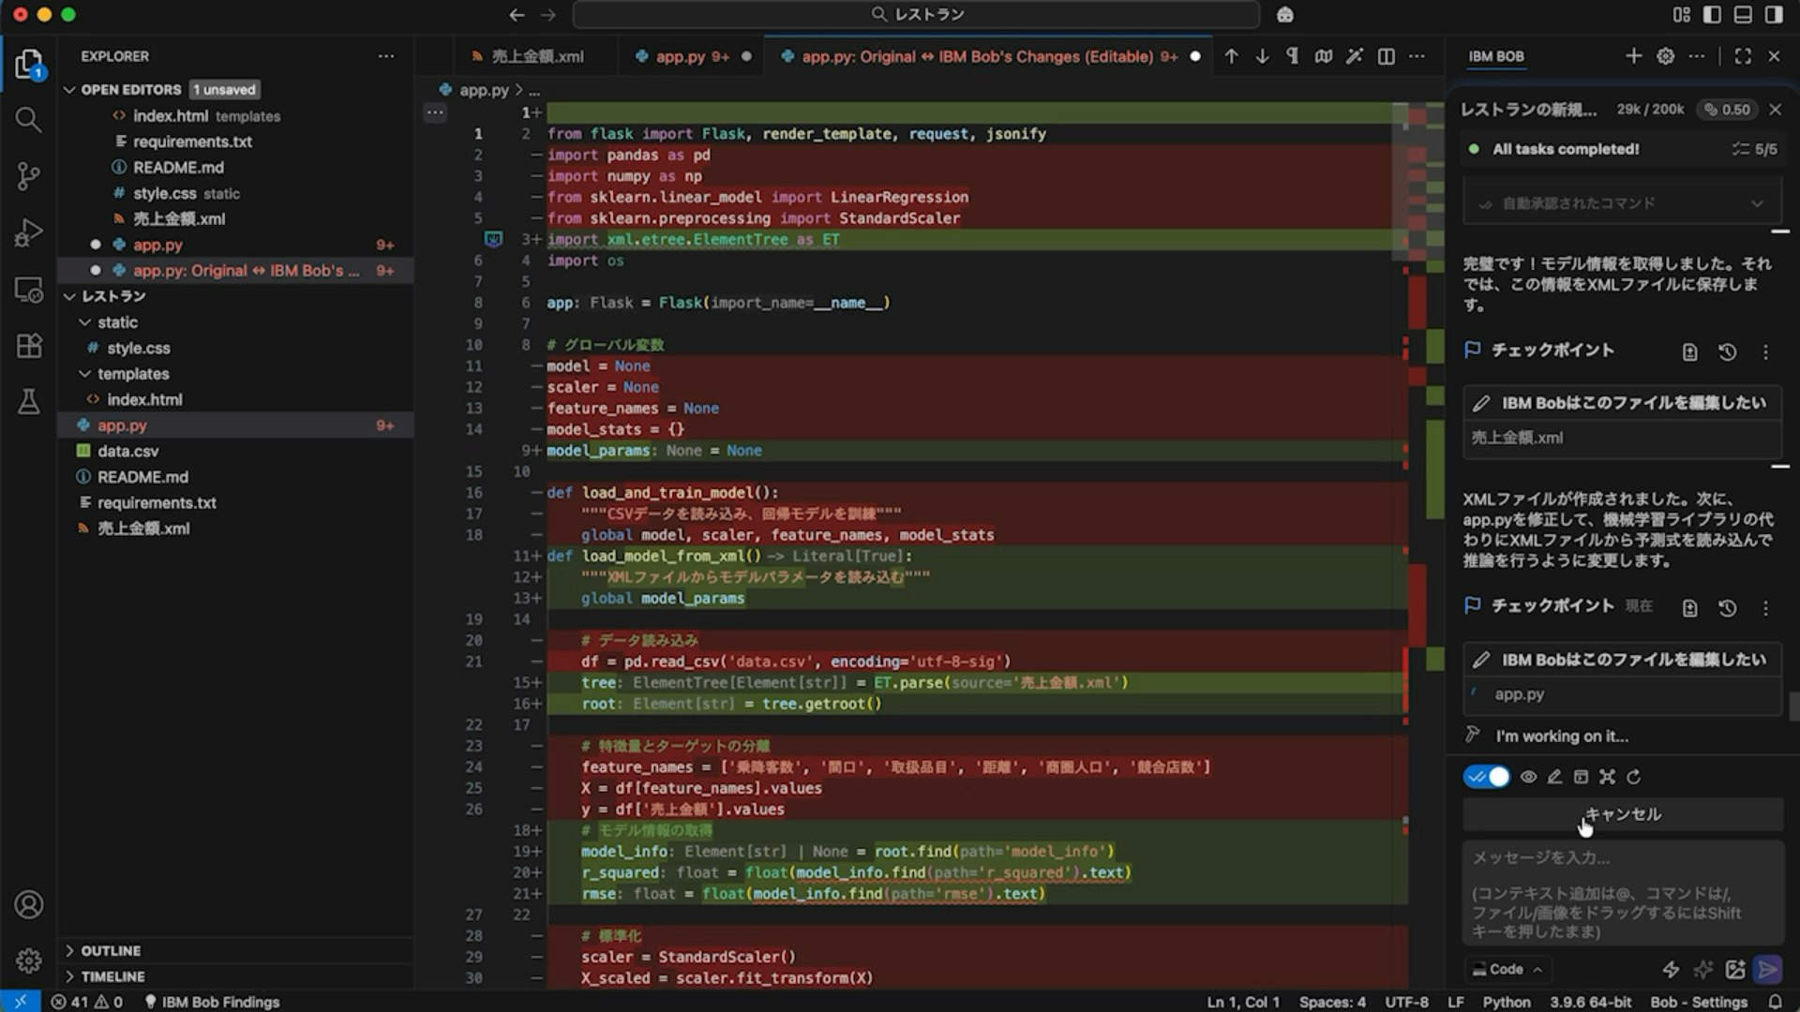
Task: Expand the OUTLINE section
Action: pyautogui.click(x=110, y=950)
